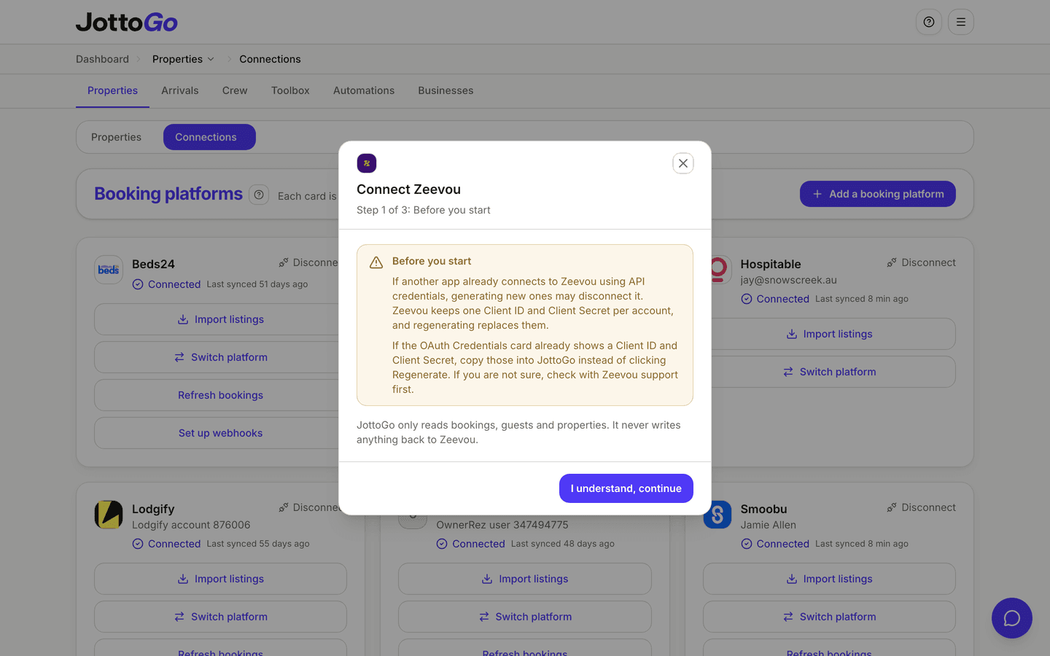This screenshot has height=656, width=1050.
Task: Click the Smoobu card title
Action: pyautogui.click(x=763, y=509)
